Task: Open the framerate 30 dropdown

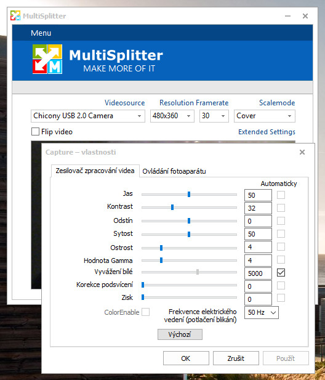Action: (214, 116)
